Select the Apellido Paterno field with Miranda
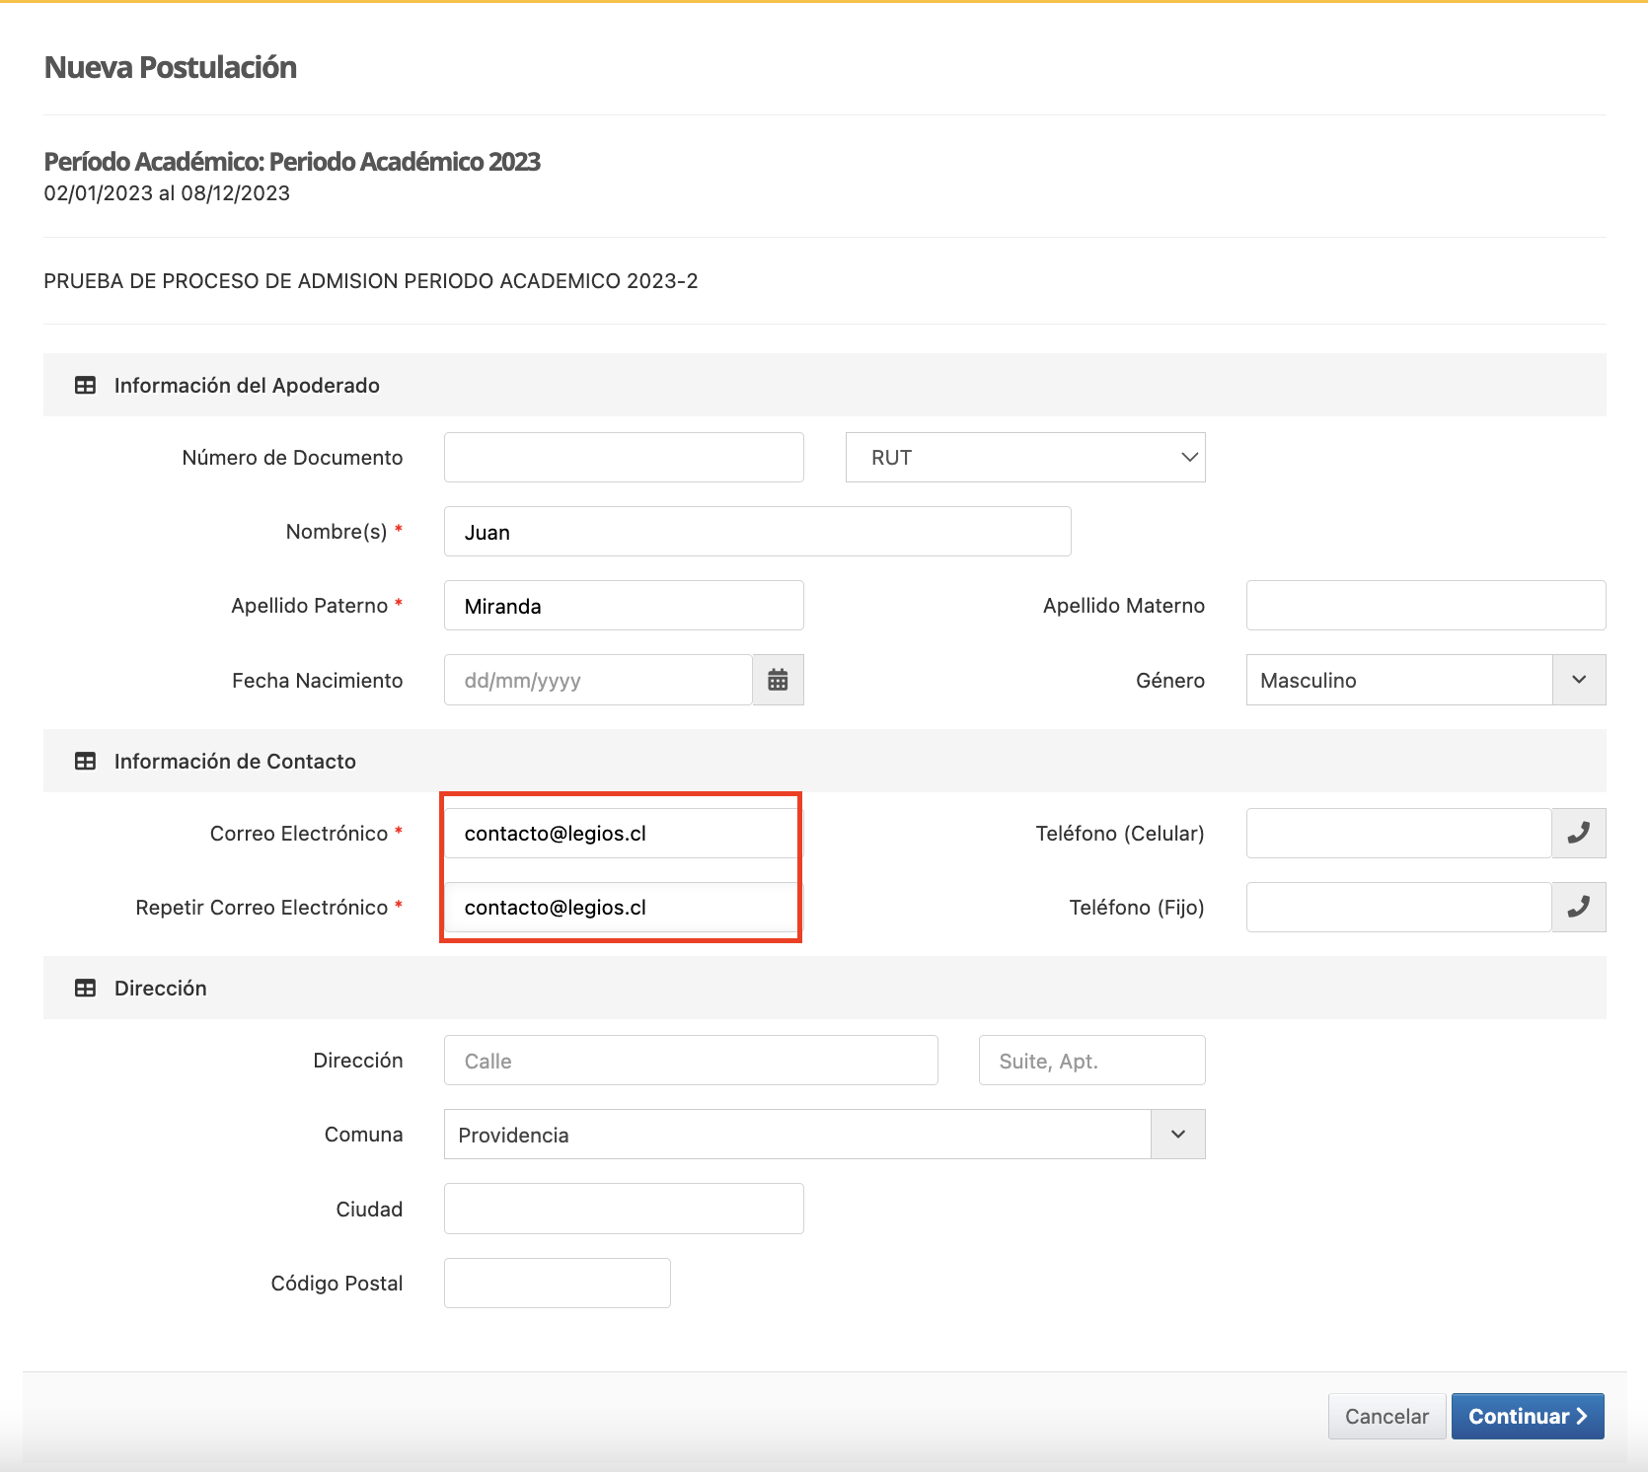Image resolution: width=1648 pixels, height=1472 pixels. point(624,606)
